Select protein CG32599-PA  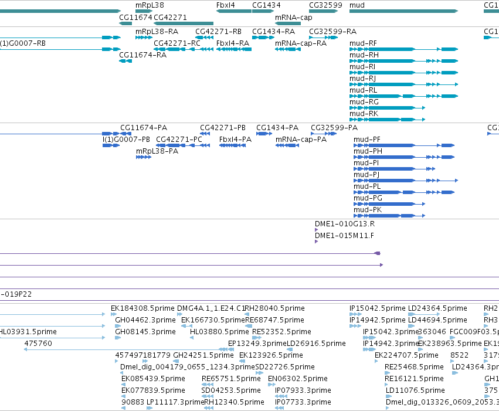click(334, 128)
